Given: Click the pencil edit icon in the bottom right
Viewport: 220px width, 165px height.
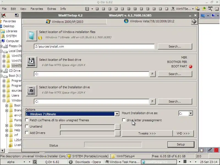Looking at the screenshot, I should [x=210, y=150].
